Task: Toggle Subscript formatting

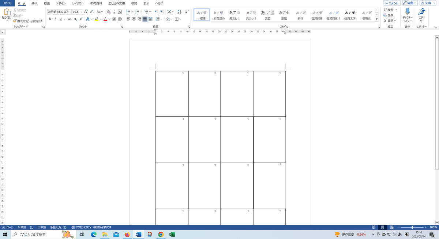Action: coord(75,19)
